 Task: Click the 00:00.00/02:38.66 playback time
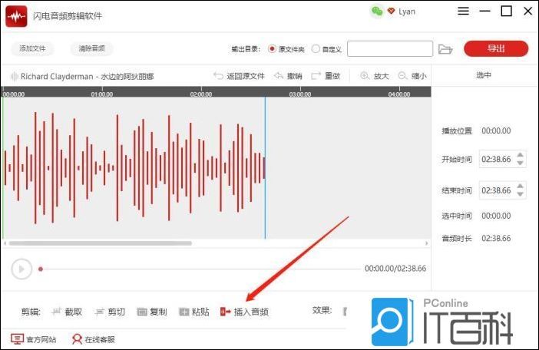(x=395, y=268)
